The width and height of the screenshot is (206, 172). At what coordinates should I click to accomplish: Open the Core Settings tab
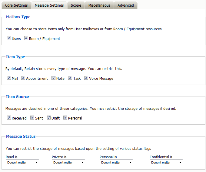click(16, 5)
